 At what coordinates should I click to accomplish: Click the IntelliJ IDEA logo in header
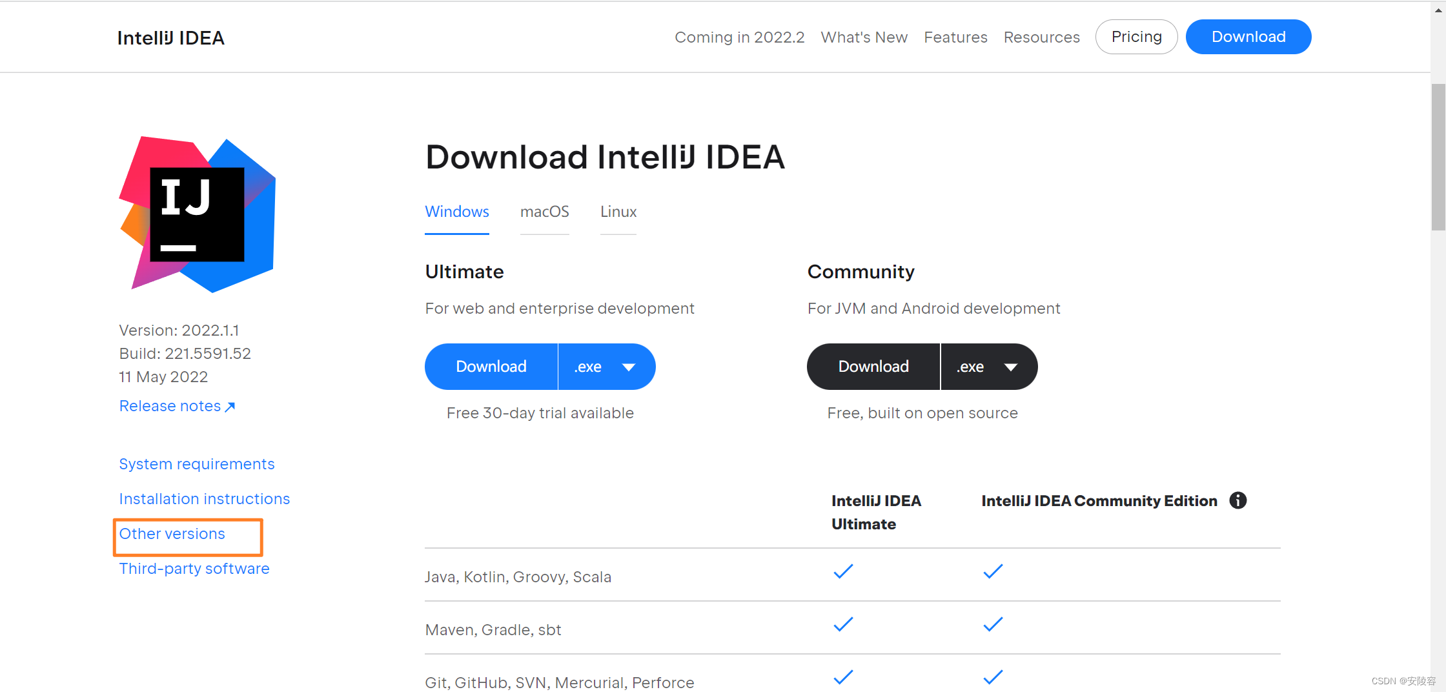click(x=171, y=37)
